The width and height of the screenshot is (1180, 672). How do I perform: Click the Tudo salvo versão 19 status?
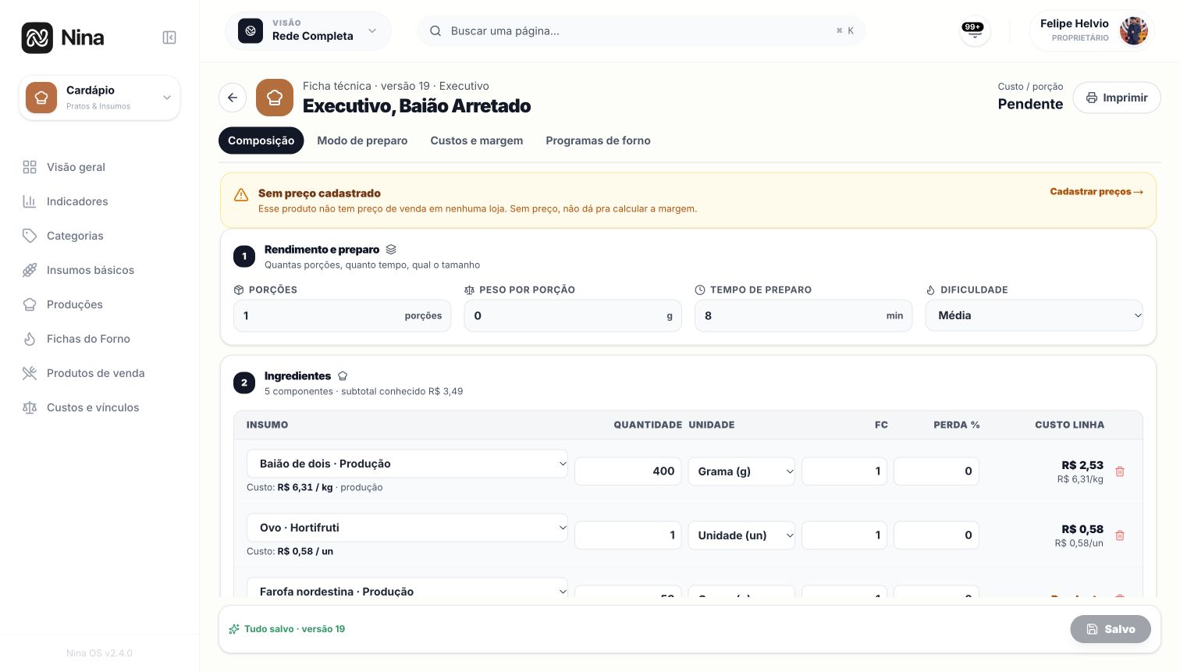click(x=286, y=629)
